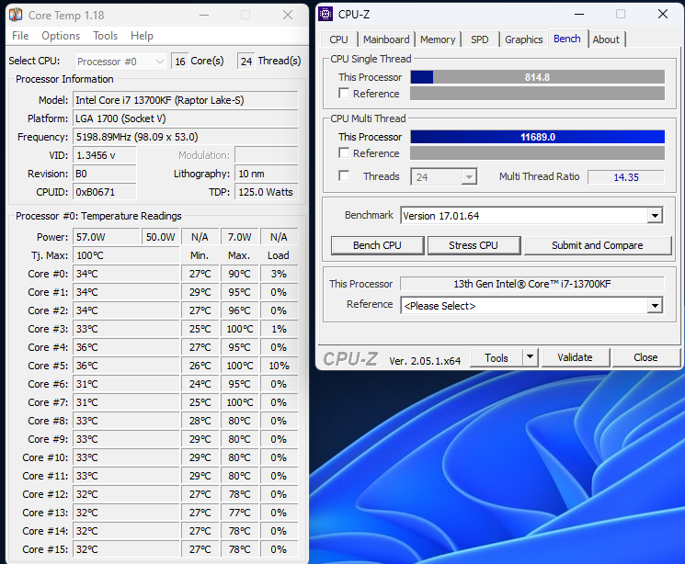
Task: Click the Model field Intel Core i7 13700KF
Action: pyautogui.click(x=186, y=100)
